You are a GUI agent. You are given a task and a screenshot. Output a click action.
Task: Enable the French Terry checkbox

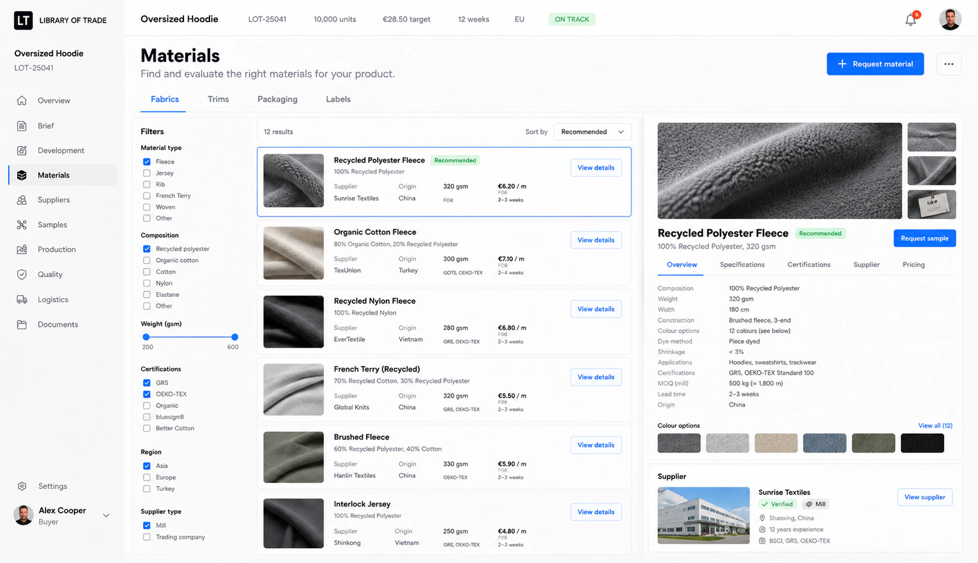pyautogui.click(x=147, y=196)
